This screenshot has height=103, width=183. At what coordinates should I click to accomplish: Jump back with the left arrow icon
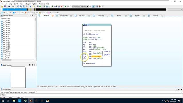(x=9, y=7)
